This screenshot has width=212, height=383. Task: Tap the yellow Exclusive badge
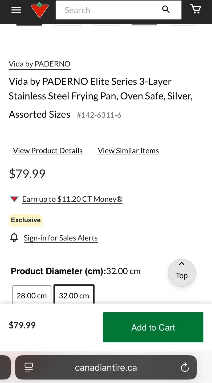click(x=26, y=220)
